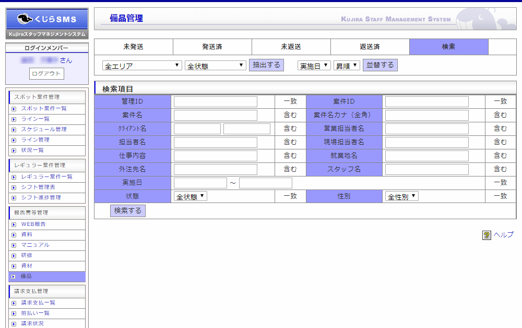Open the 全エリア area dropdown
Viewport: 522px width, 328px height.
pos(142,66)
